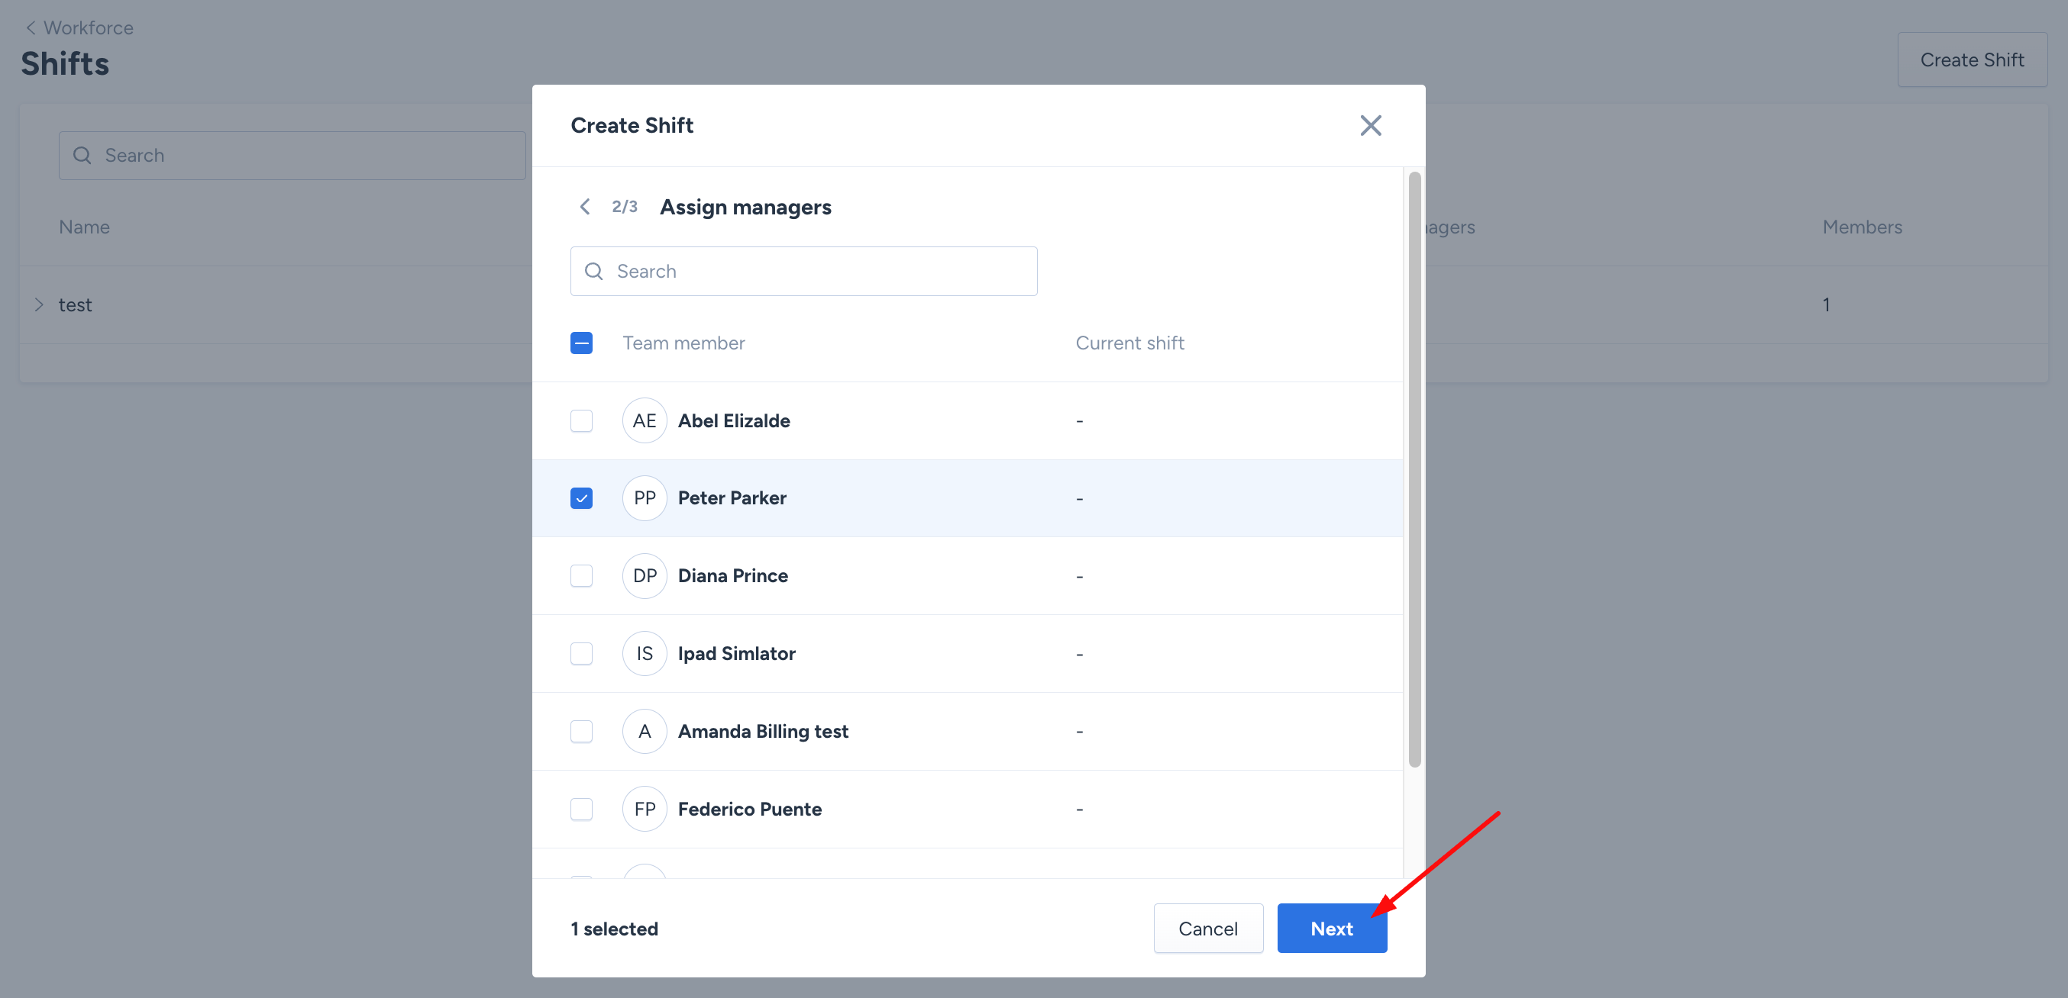Select the Amanda Billing test name

click(764, 732)
